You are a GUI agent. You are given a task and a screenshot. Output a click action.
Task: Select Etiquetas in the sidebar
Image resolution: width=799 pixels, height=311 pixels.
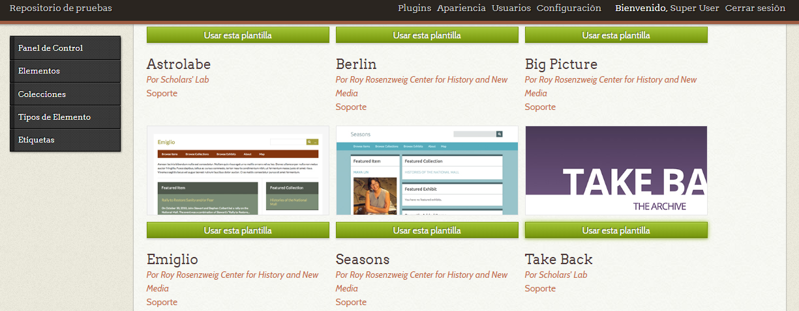65,140
